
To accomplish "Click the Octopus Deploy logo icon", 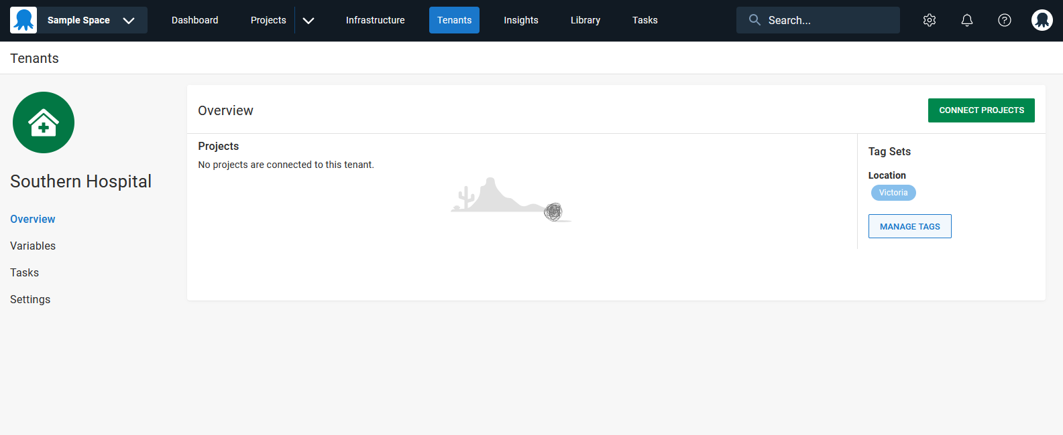I will click(23, 20).
